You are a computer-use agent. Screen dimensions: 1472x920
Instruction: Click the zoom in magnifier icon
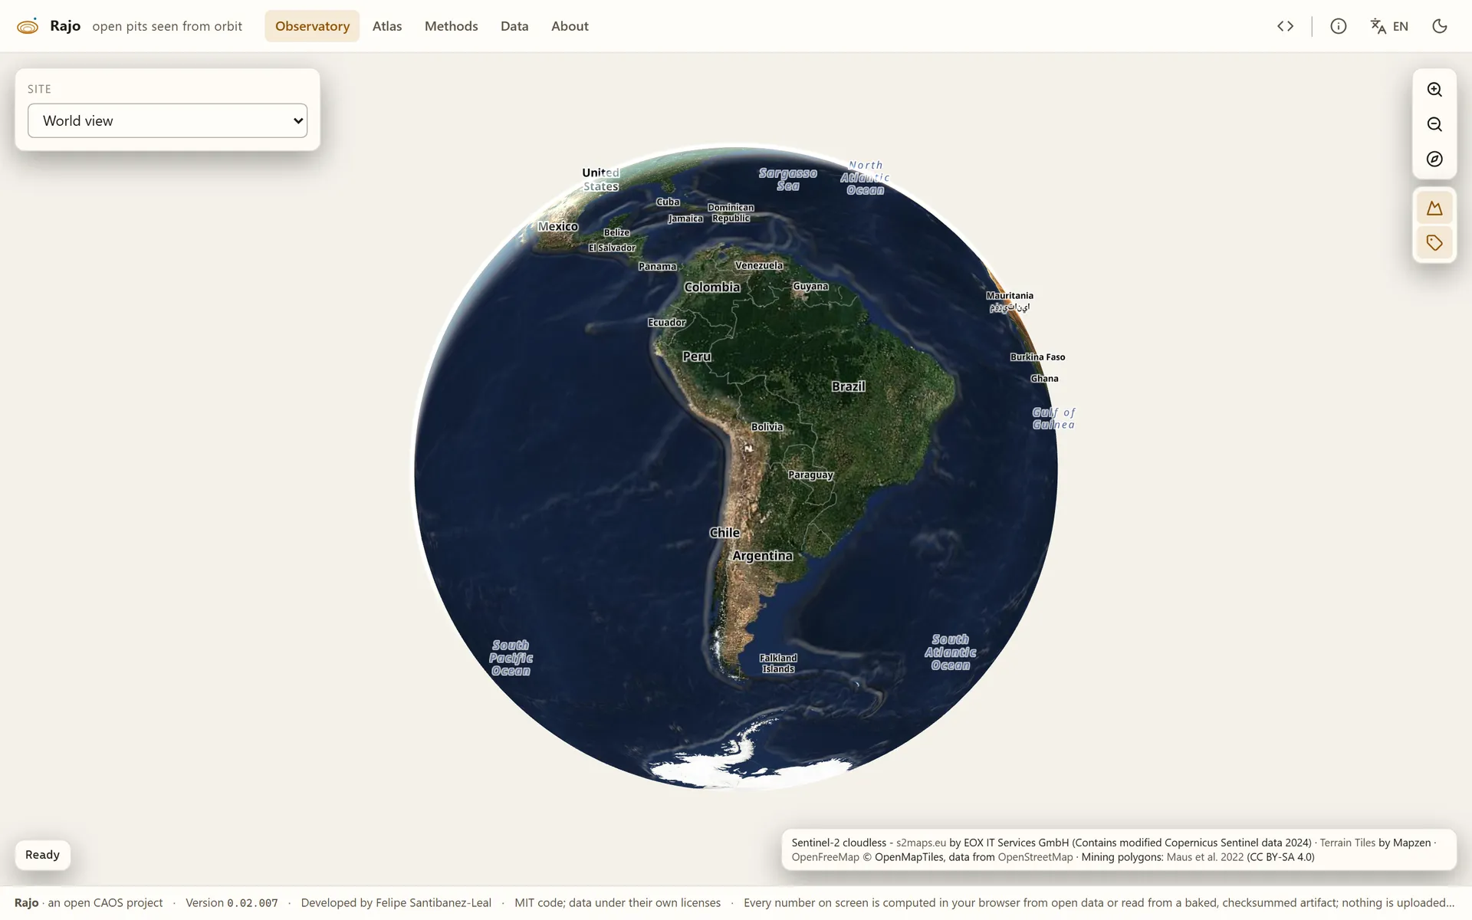[x=1434, y=90]
